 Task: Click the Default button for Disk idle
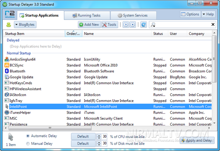point(83,144)
